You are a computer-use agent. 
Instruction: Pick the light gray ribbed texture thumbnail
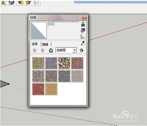coord(77,76)
